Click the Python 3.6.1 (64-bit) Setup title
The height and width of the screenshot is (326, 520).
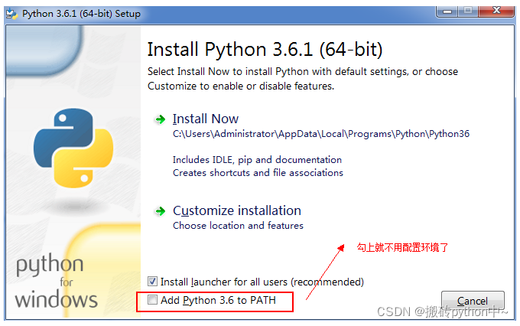click(x=81, y=14)
